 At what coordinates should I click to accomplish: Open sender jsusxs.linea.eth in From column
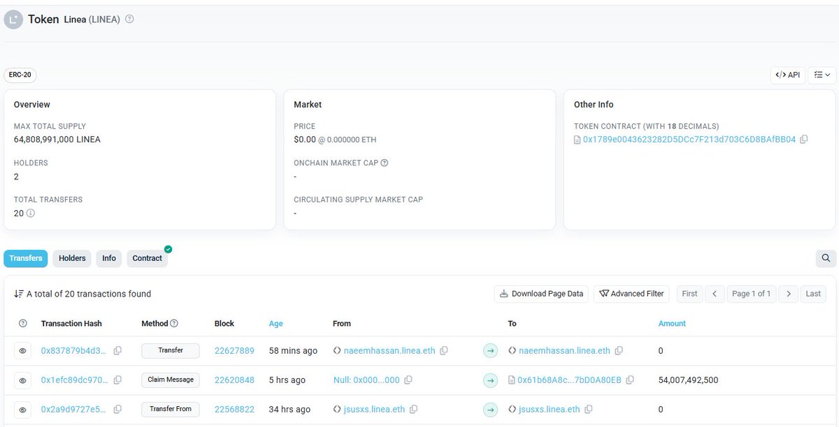[374, 410]
